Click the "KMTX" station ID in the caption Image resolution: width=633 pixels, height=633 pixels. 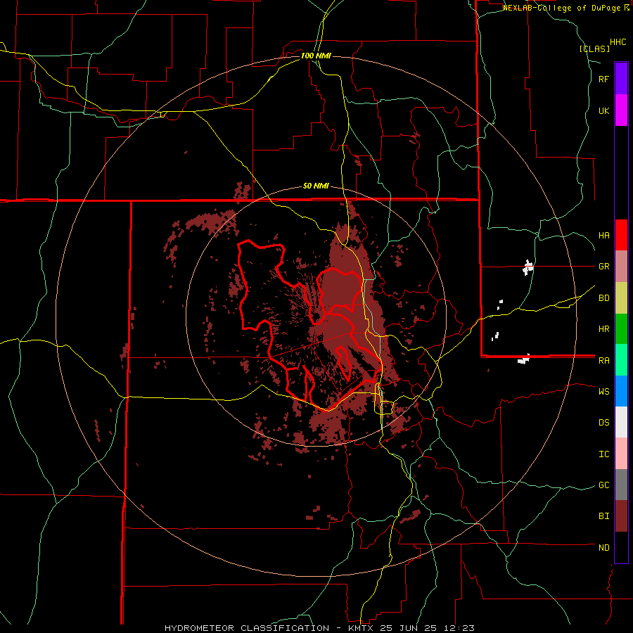point(361,628)
